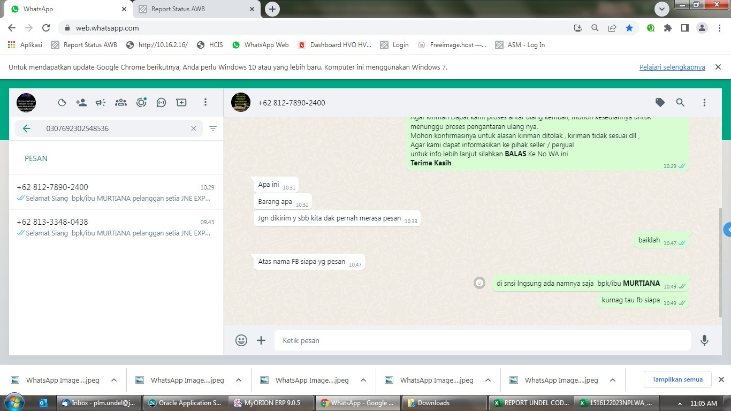Start a new chat icon
731x411 pixels.
click(181, 102)
